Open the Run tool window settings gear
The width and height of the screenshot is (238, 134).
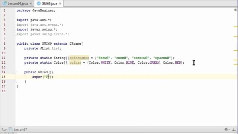tap(226, 129)
